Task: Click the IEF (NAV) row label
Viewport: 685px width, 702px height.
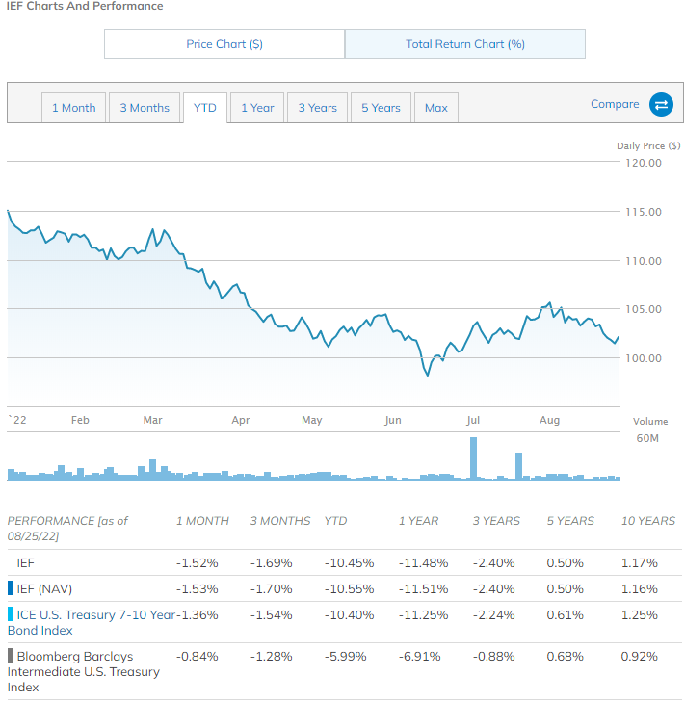Action: coord(45,588)
